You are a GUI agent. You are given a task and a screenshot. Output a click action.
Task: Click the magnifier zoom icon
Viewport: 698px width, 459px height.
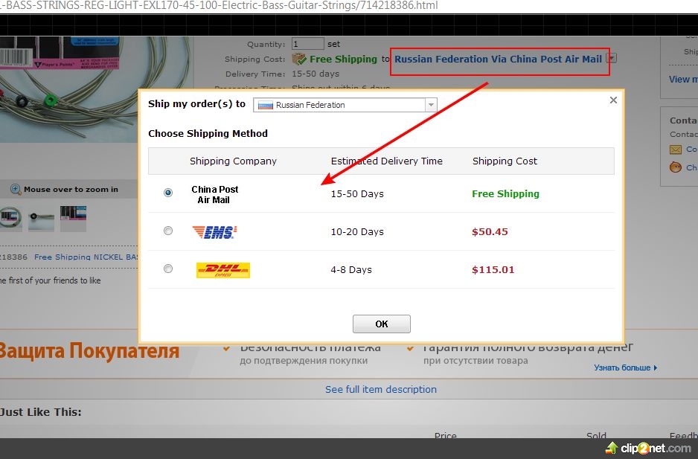tap(16, 190)
